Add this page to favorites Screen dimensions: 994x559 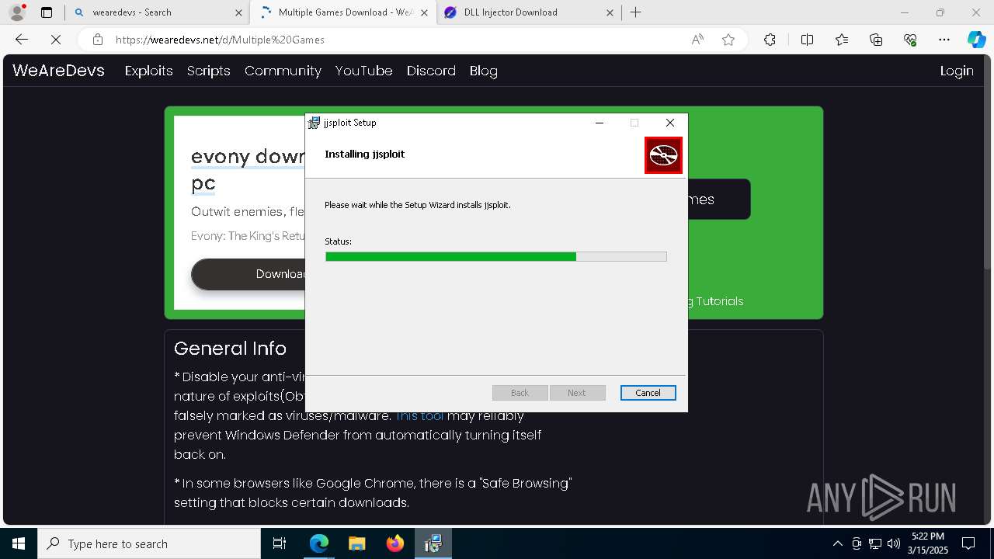coord(728,40)
